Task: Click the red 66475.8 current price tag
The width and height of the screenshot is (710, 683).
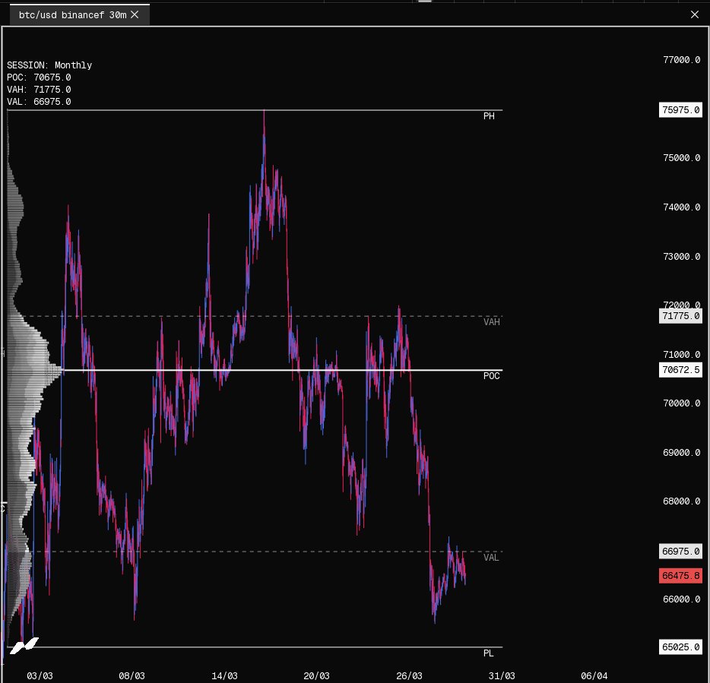Action: 680,576
